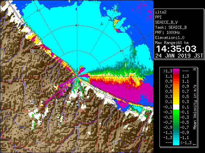This screenshot has width=205, height=153.
Task: Click the 'PRF: 1000Hz' line
Action: point(168,33)
